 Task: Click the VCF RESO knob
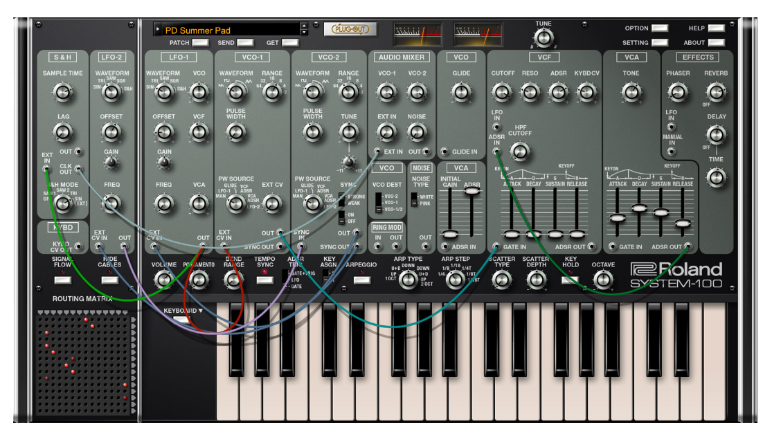click(x=530, y=92)
